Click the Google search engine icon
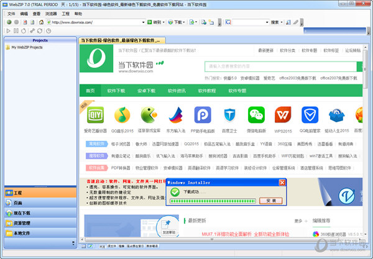 [x=228, y=22]
